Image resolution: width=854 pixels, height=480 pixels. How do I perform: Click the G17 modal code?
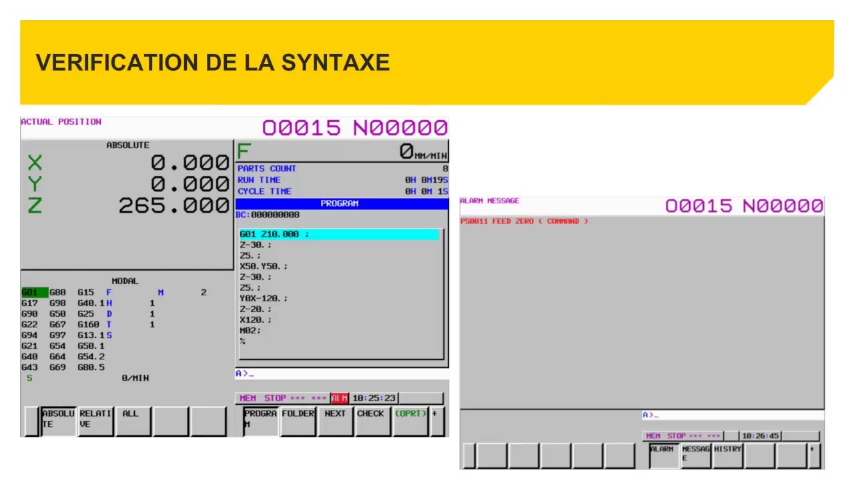tap(30, 303)
